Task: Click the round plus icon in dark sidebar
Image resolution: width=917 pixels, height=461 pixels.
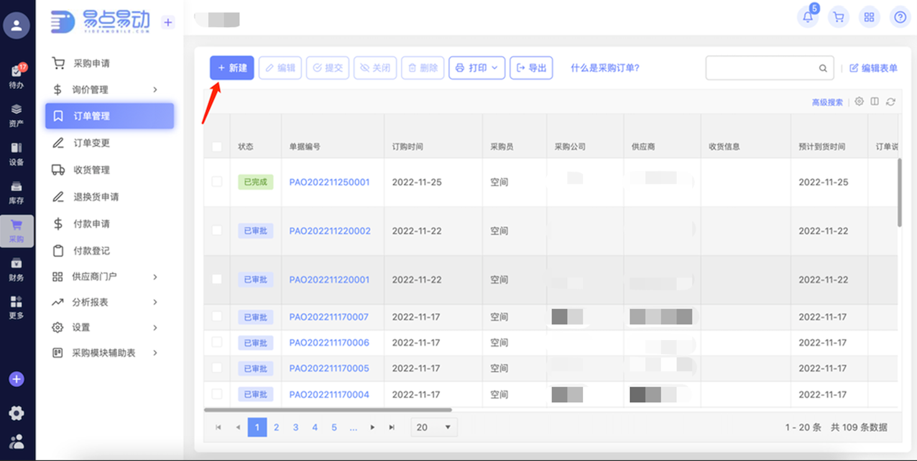Action: [x=17, y=379]
